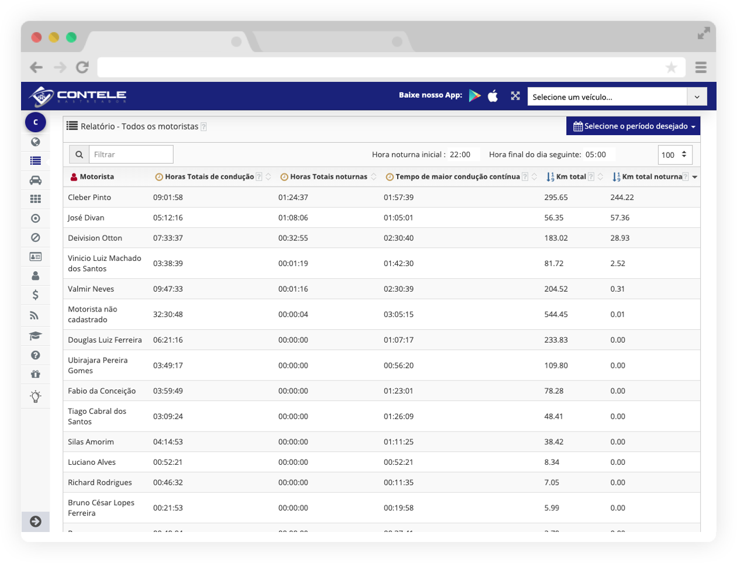Open the globe map icon in sidebar
Image resolution: width=737 pixels, height=563 pixels.
36,141
